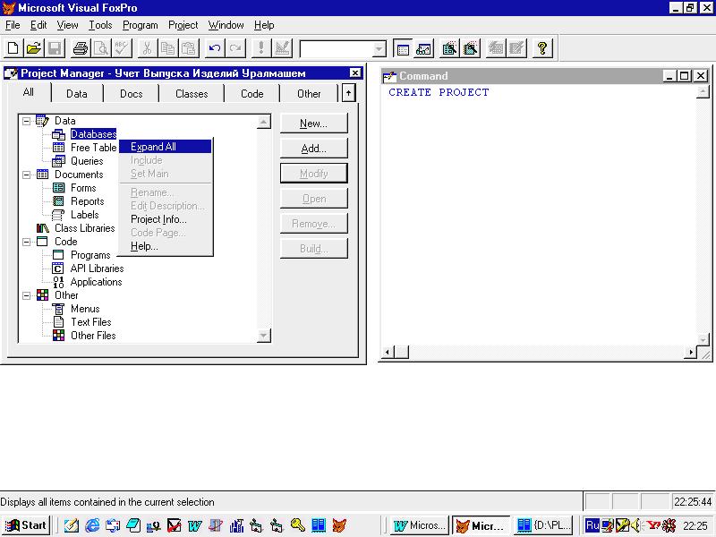Open Internet Explorer from quick launch
The height and width of the screenshot is (537, 716).
click(x=93, y=525)
